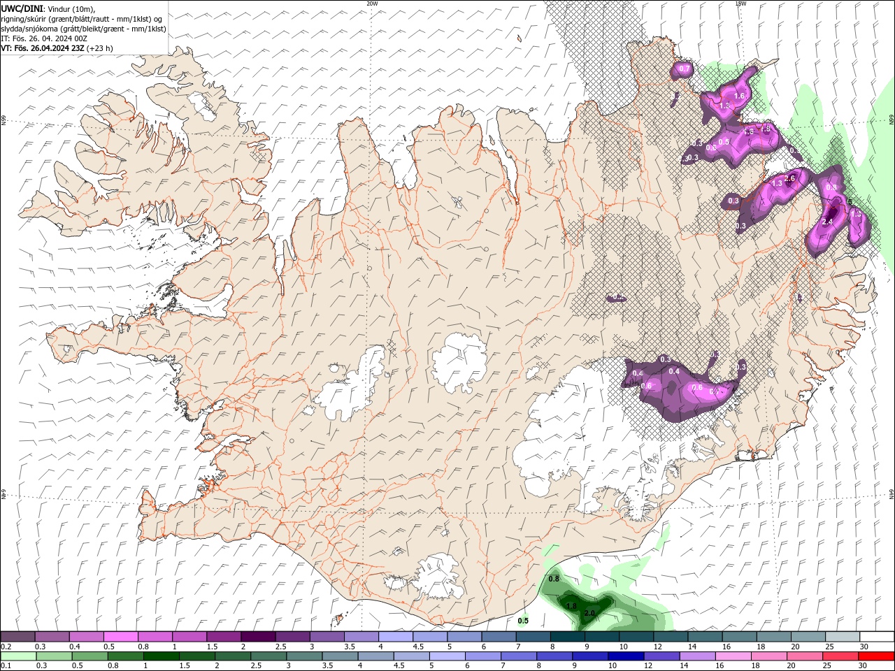Click the '15W' longitude label at top
Image resolution: width=895 pixels, height=671 pixels.
click(x=740, y=3)
